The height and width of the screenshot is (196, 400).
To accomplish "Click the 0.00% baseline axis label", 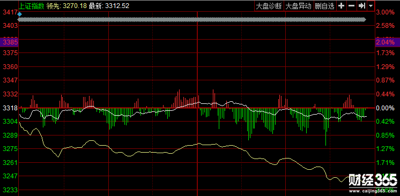I will click(385, 108).
